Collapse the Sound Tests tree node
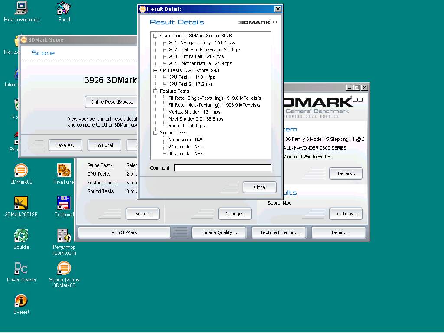444x333 pixels. [156, 133]
